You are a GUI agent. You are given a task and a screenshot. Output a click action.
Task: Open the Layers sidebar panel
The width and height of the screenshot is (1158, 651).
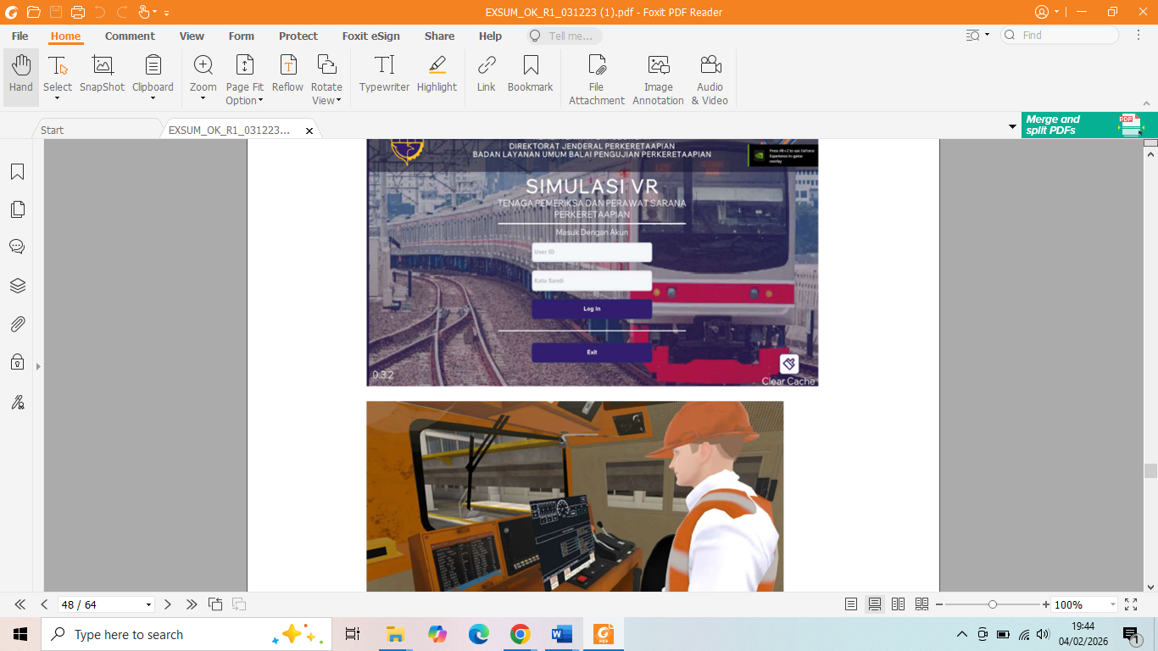tap(17, 286)
